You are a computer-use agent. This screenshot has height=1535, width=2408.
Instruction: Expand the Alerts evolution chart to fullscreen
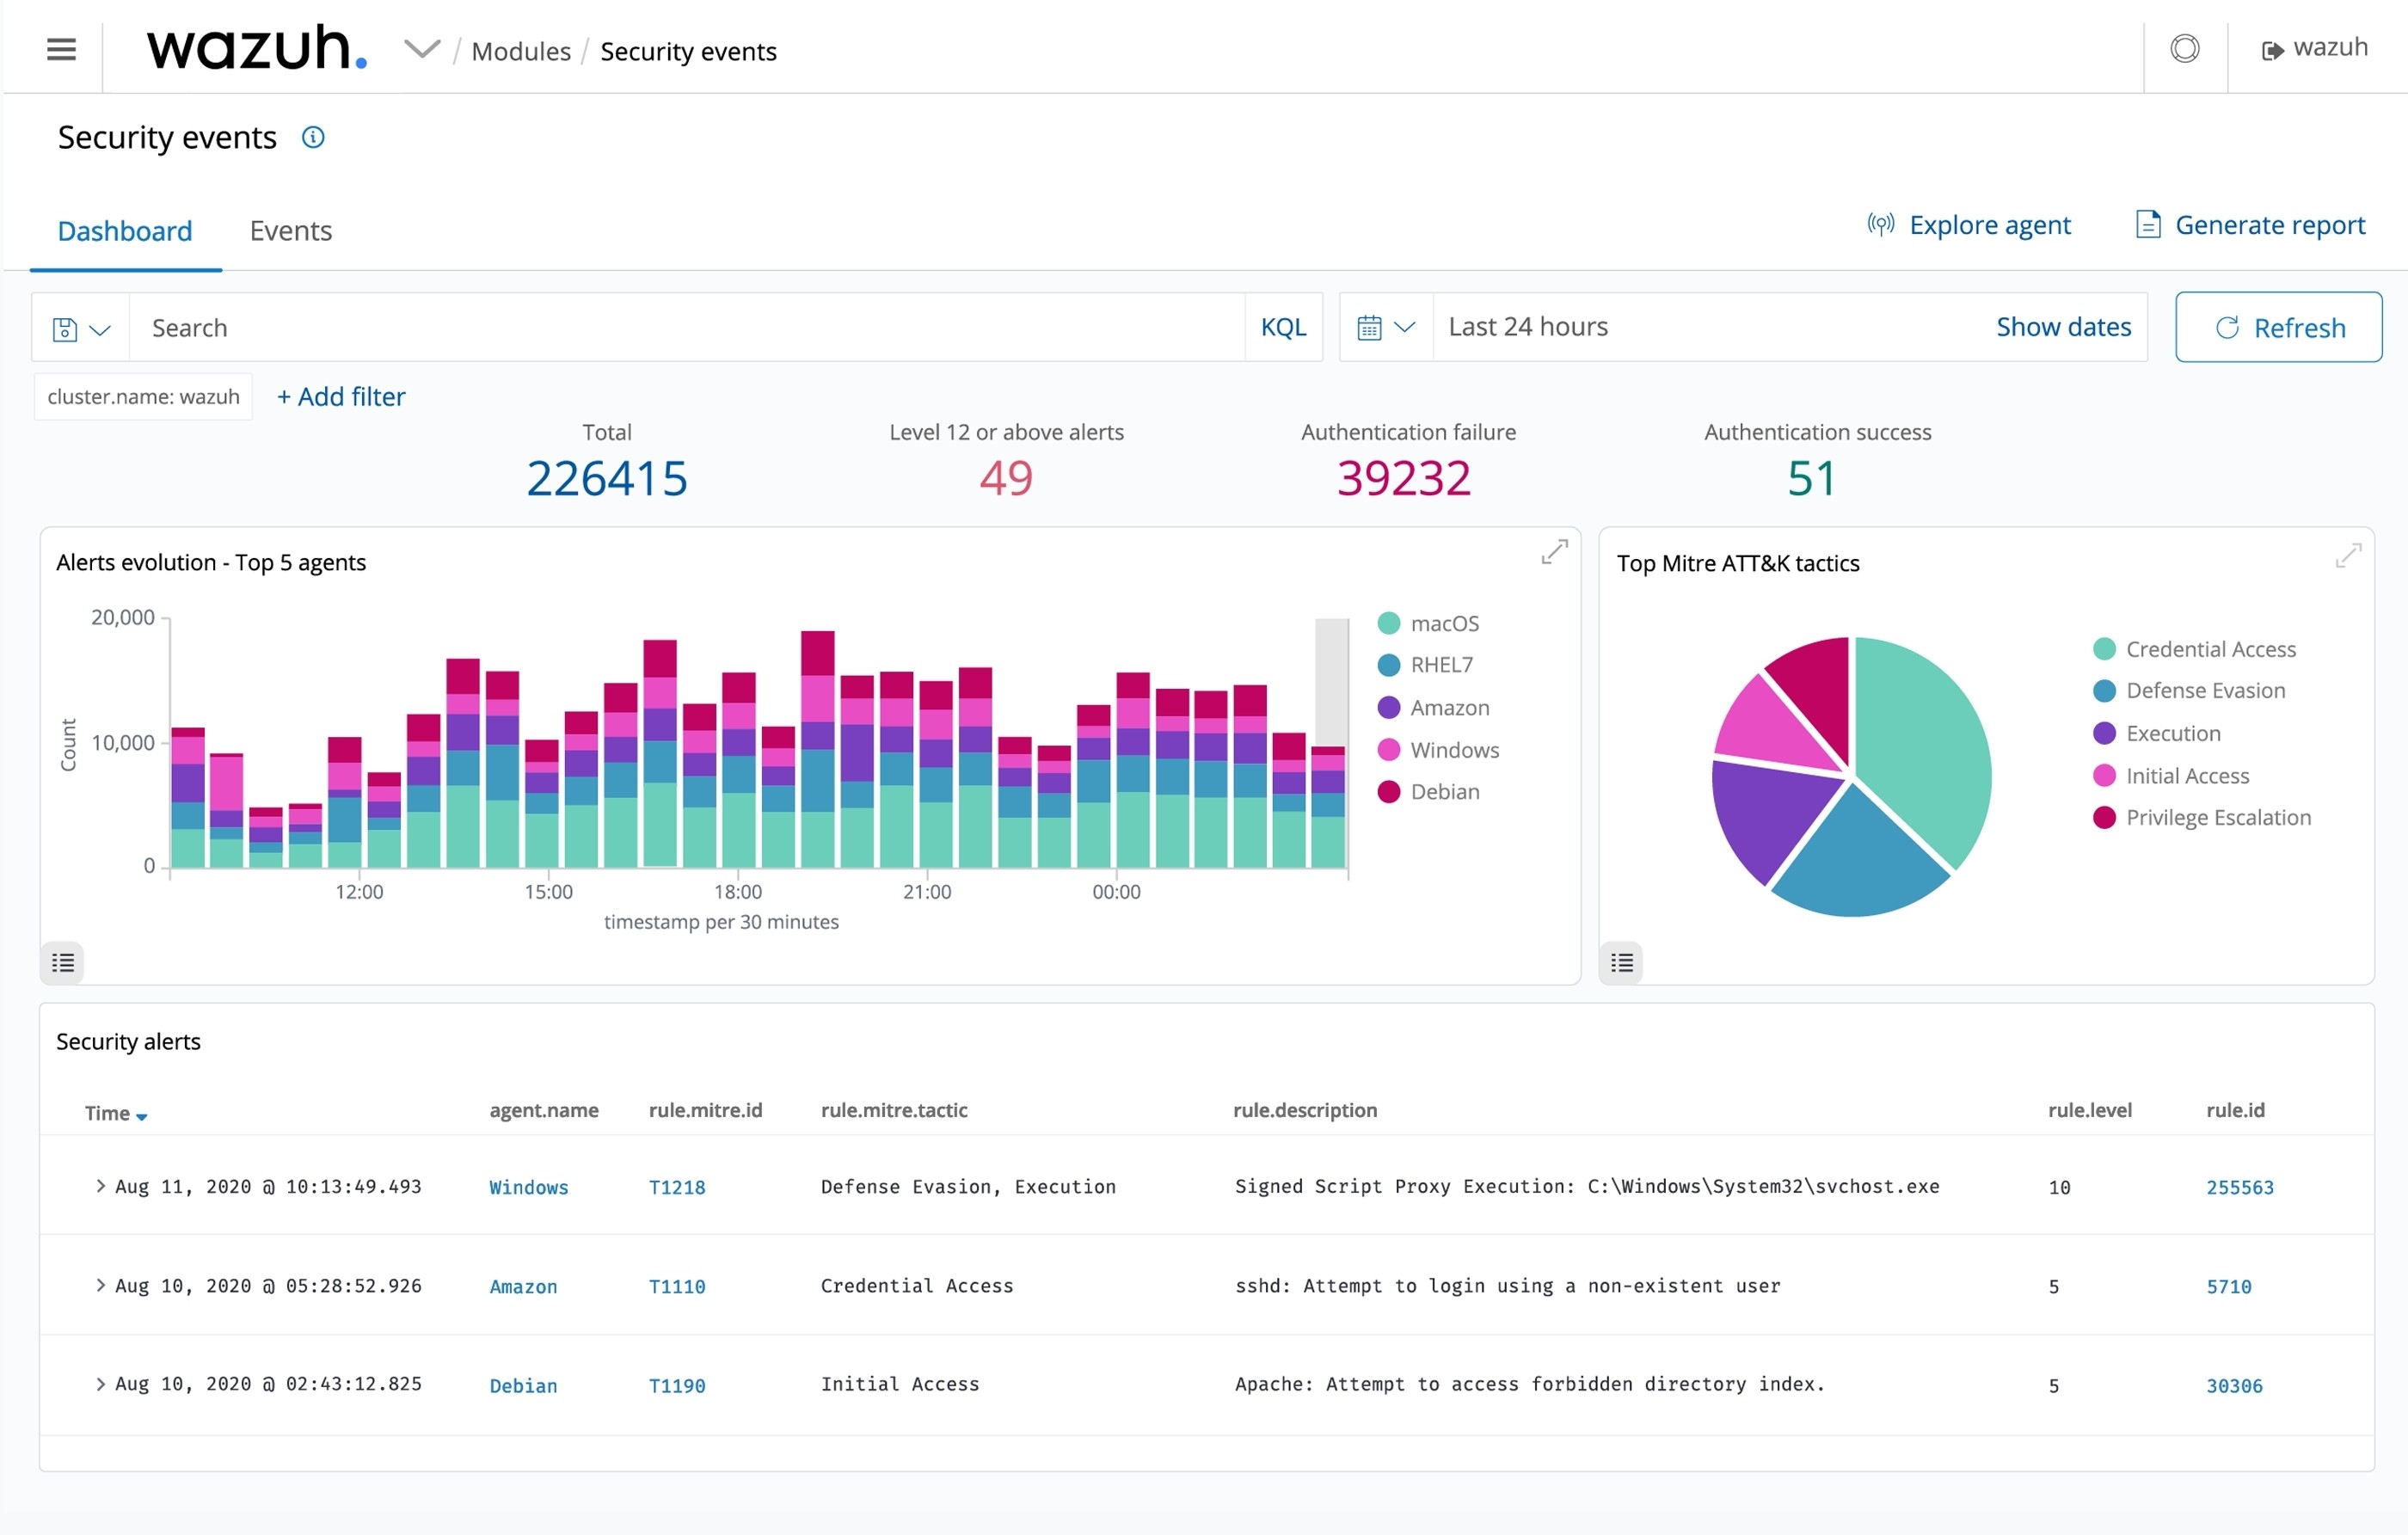point(1554,552)
